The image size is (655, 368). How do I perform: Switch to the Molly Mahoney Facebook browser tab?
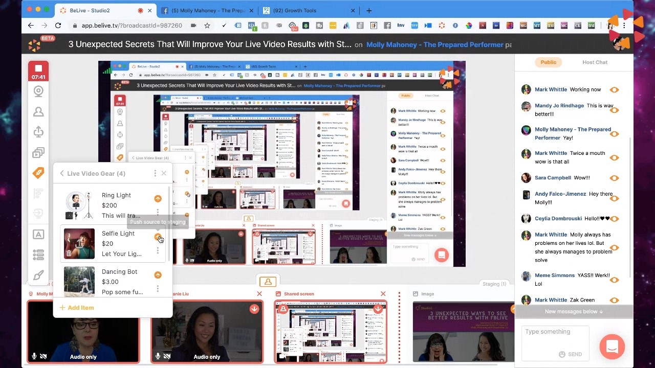pos(206,10)
